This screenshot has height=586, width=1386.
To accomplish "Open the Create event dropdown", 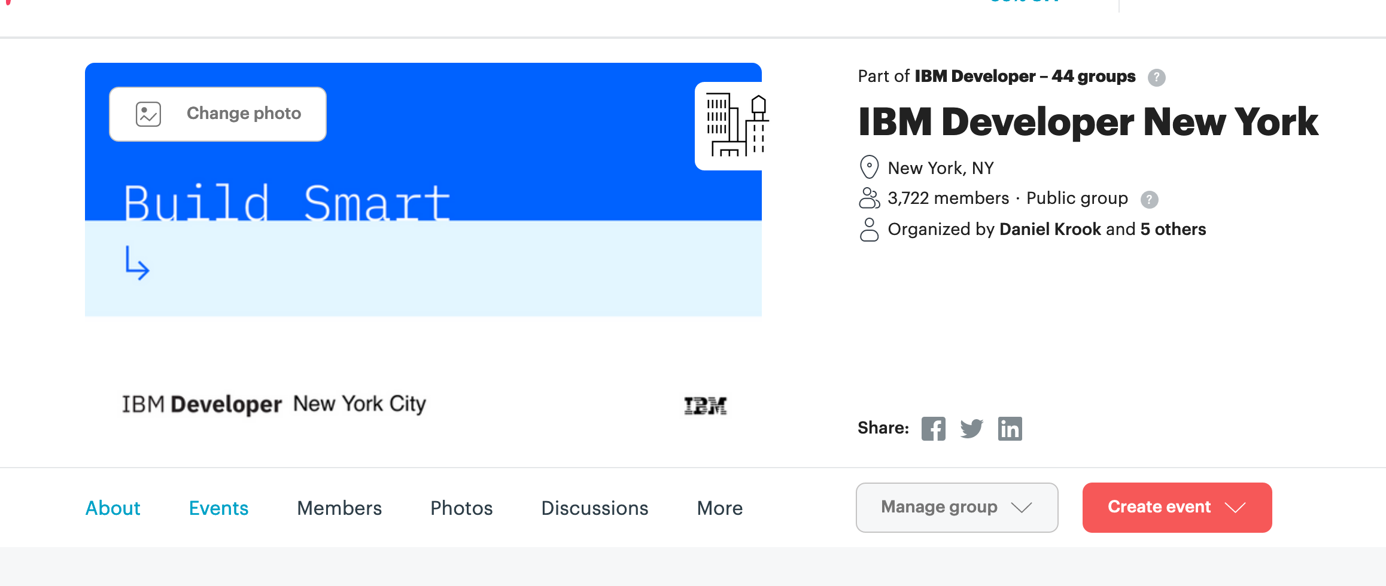I will click(x=1177, y=507).
